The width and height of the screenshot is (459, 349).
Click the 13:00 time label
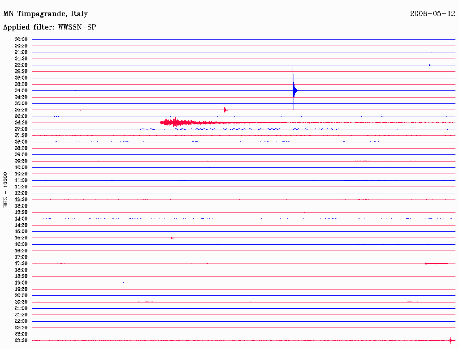tap(21, 206)
